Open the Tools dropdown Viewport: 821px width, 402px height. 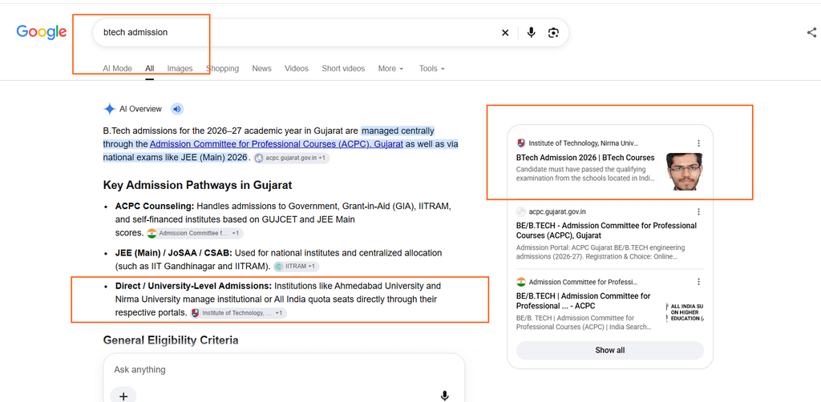(x=432, y=69)
